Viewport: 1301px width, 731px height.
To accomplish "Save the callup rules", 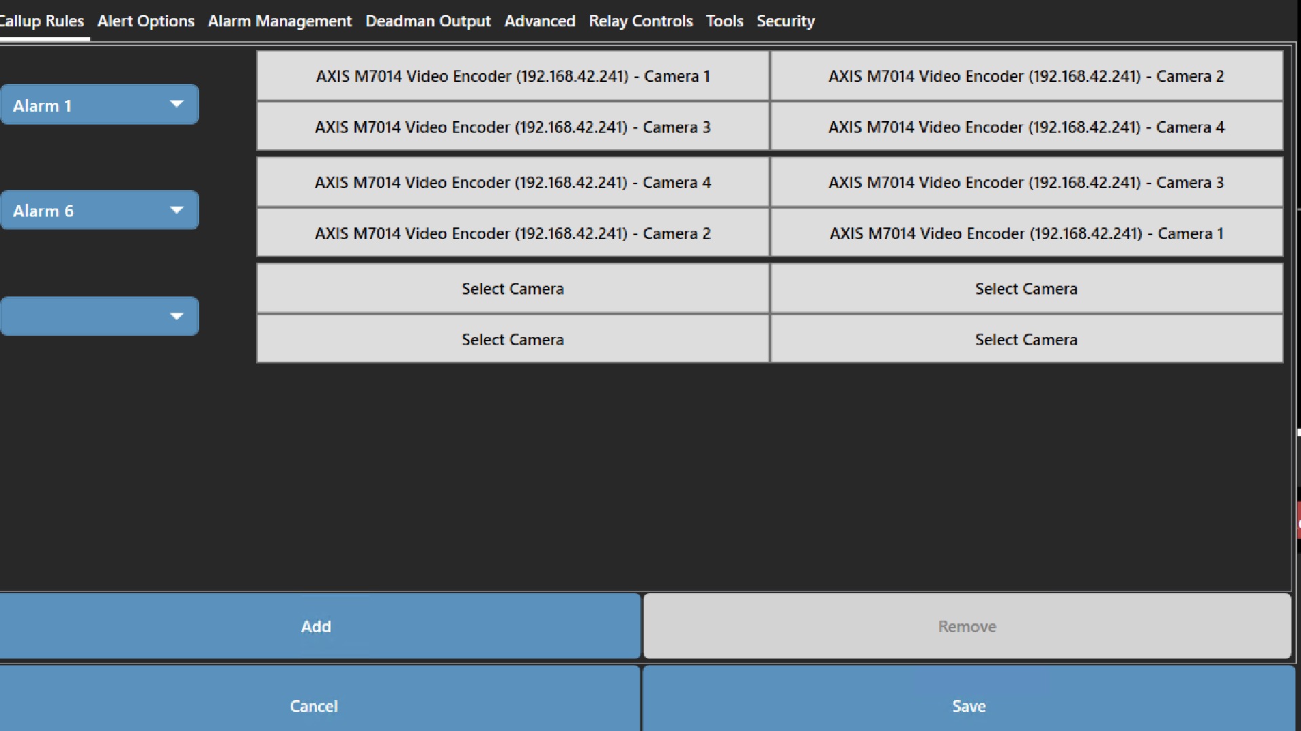I will click(969, 699).
